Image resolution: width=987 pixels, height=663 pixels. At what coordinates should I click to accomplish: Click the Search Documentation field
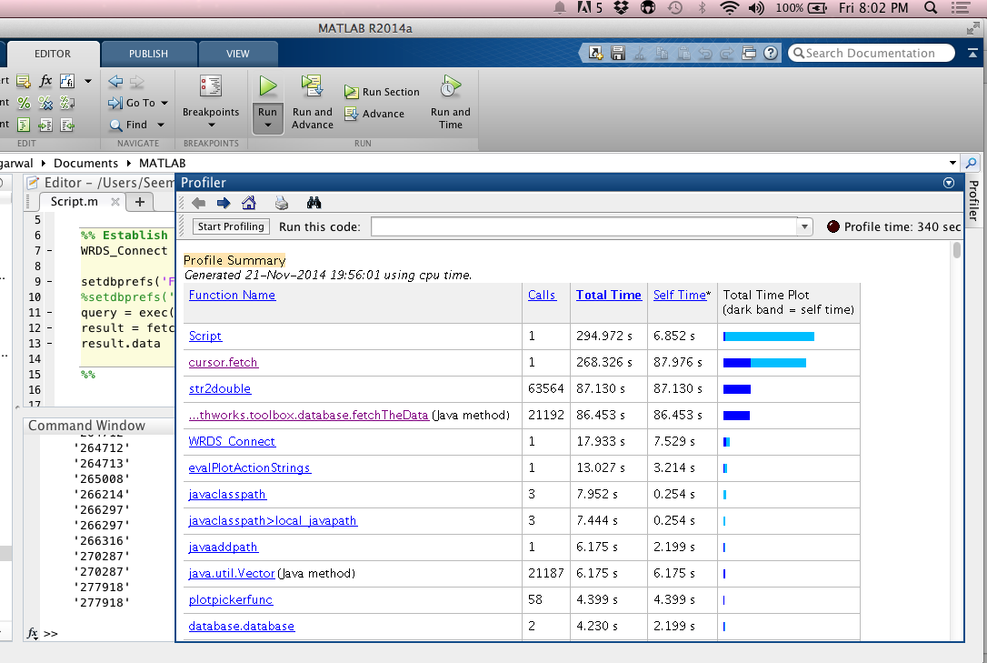[x=872, y=54]
